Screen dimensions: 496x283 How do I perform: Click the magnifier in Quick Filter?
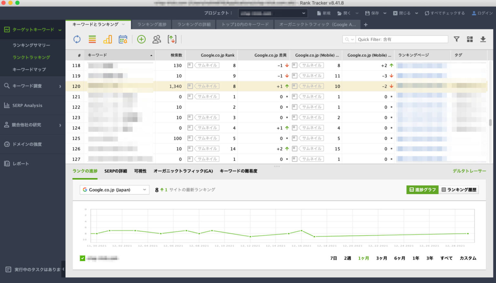coord(347,39)
